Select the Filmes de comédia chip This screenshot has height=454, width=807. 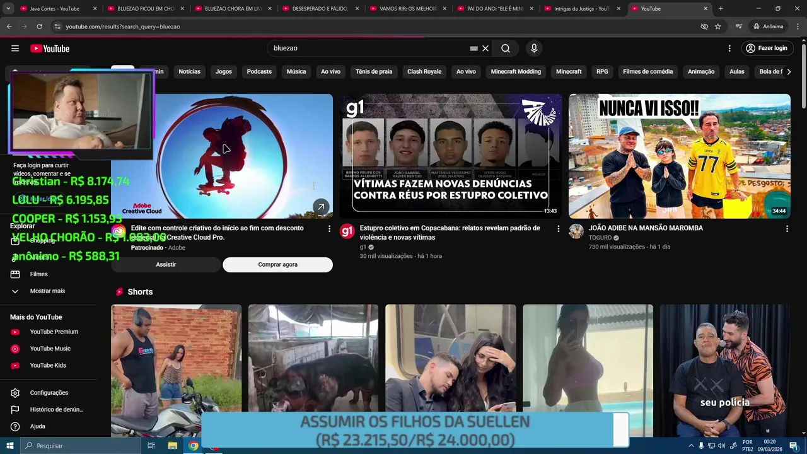tap(647, 72)
